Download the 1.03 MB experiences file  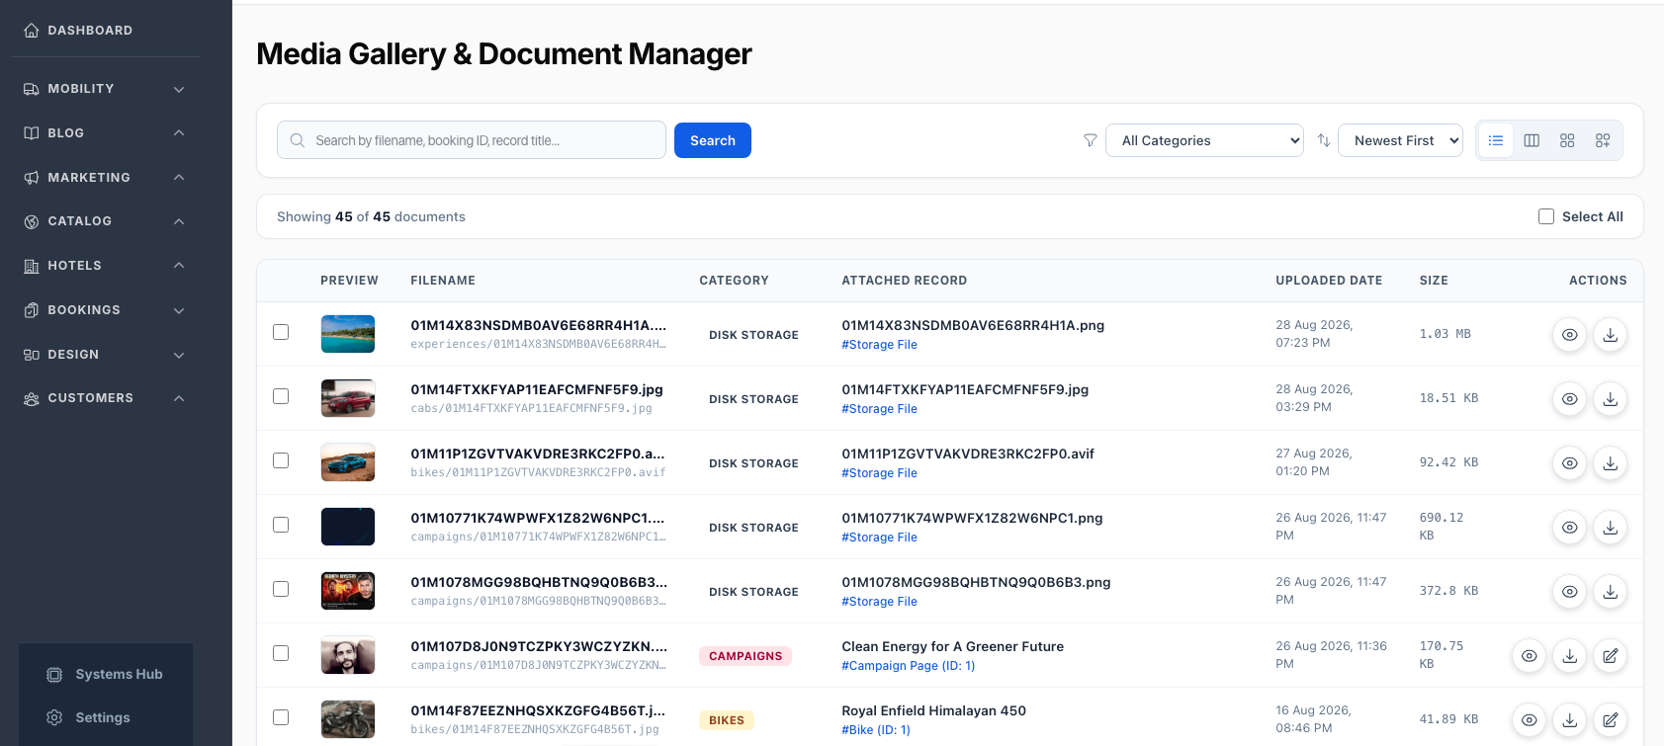tap(1611, 335)
